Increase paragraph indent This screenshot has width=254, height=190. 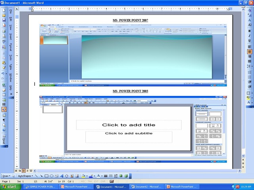250,87
